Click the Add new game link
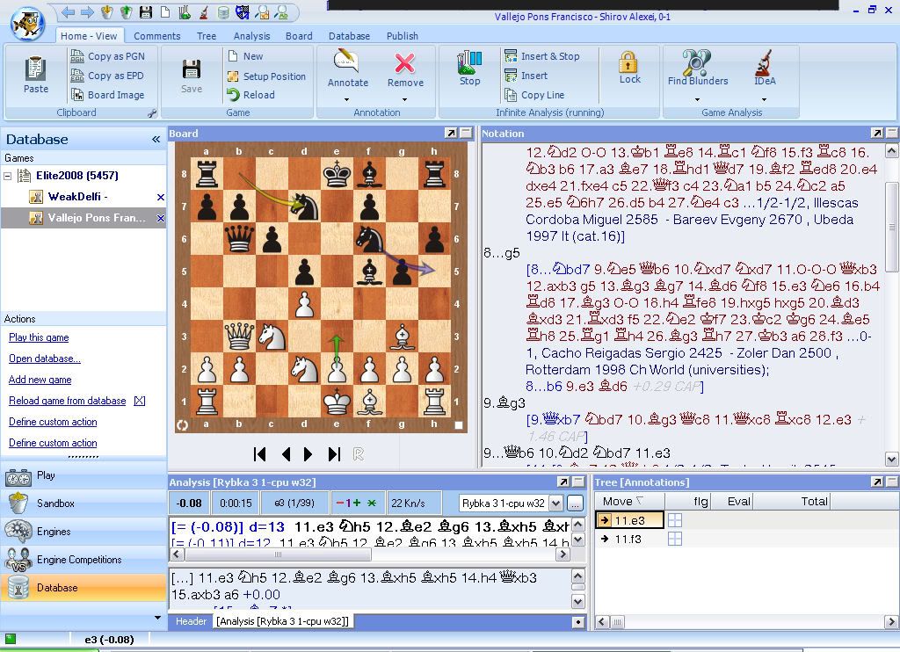The image size is (900, 652). point(40,380)
